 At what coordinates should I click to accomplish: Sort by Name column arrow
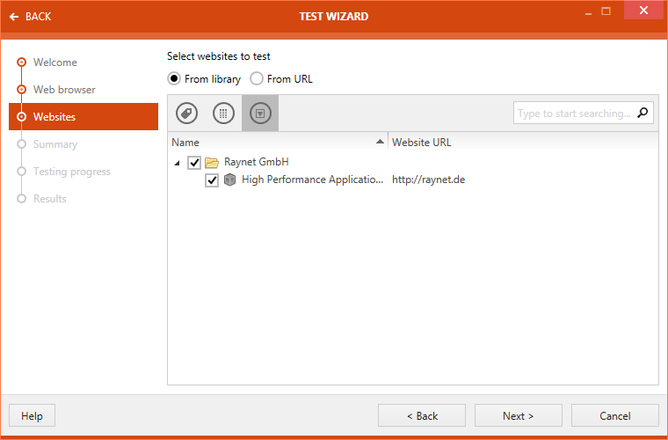pyautogui.click(x=380, y=142)
